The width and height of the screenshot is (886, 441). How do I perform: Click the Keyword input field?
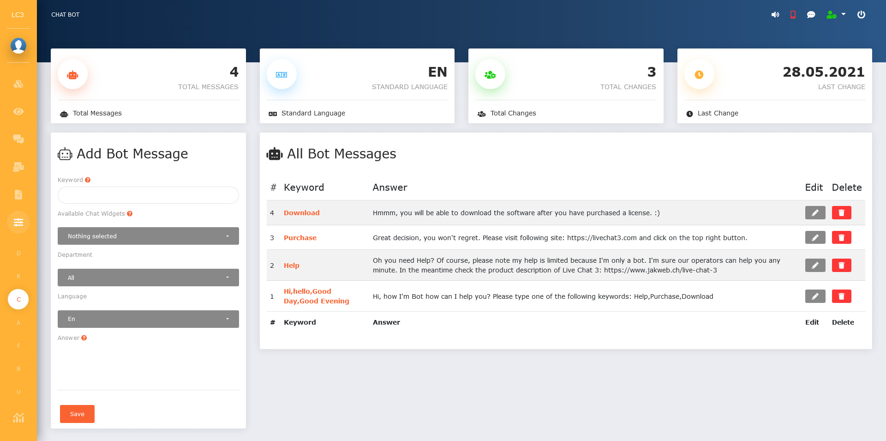[148, 195]
